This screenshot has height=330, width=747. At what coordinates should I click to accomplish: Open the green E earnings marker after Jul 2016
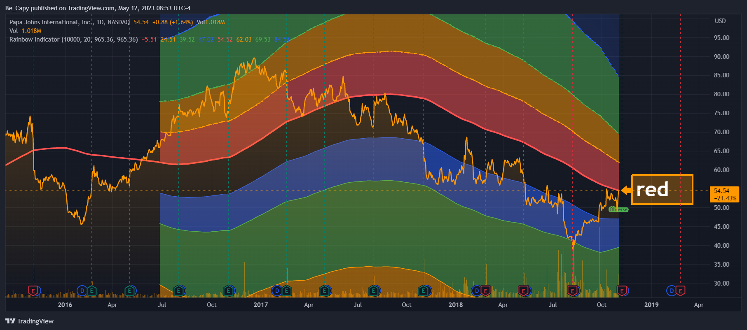(178, 291)
